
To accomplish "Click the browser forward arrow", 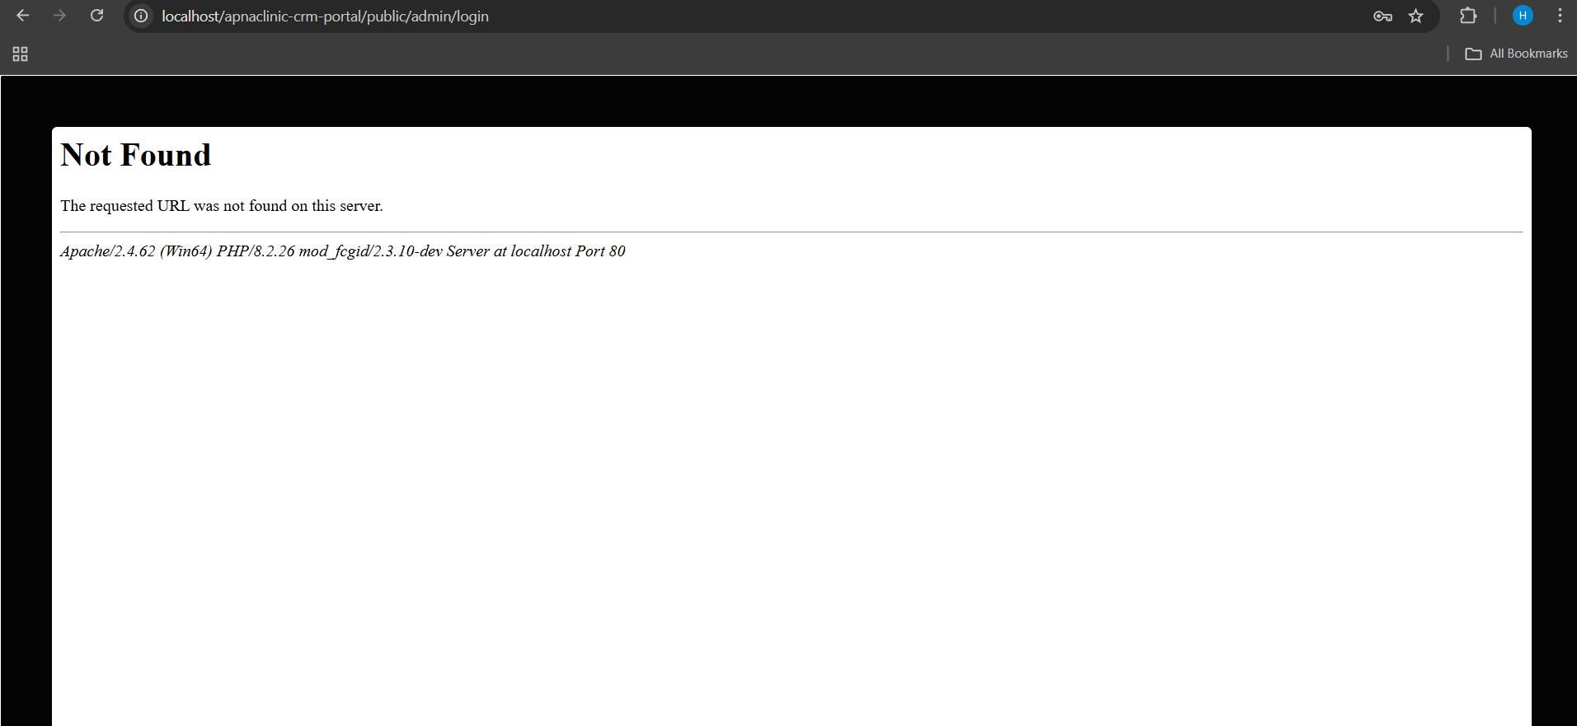I will 59,16.
